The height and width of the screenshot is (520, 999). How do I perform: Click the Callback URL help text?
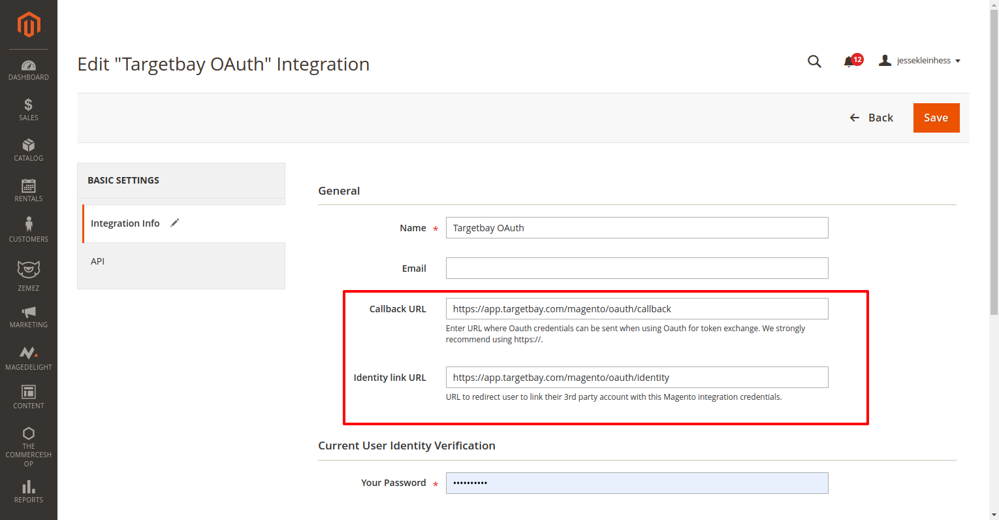click(626, 334)
